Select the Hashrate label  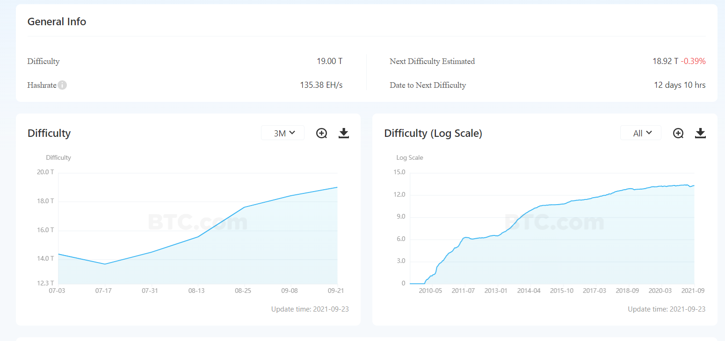(42, 85)
